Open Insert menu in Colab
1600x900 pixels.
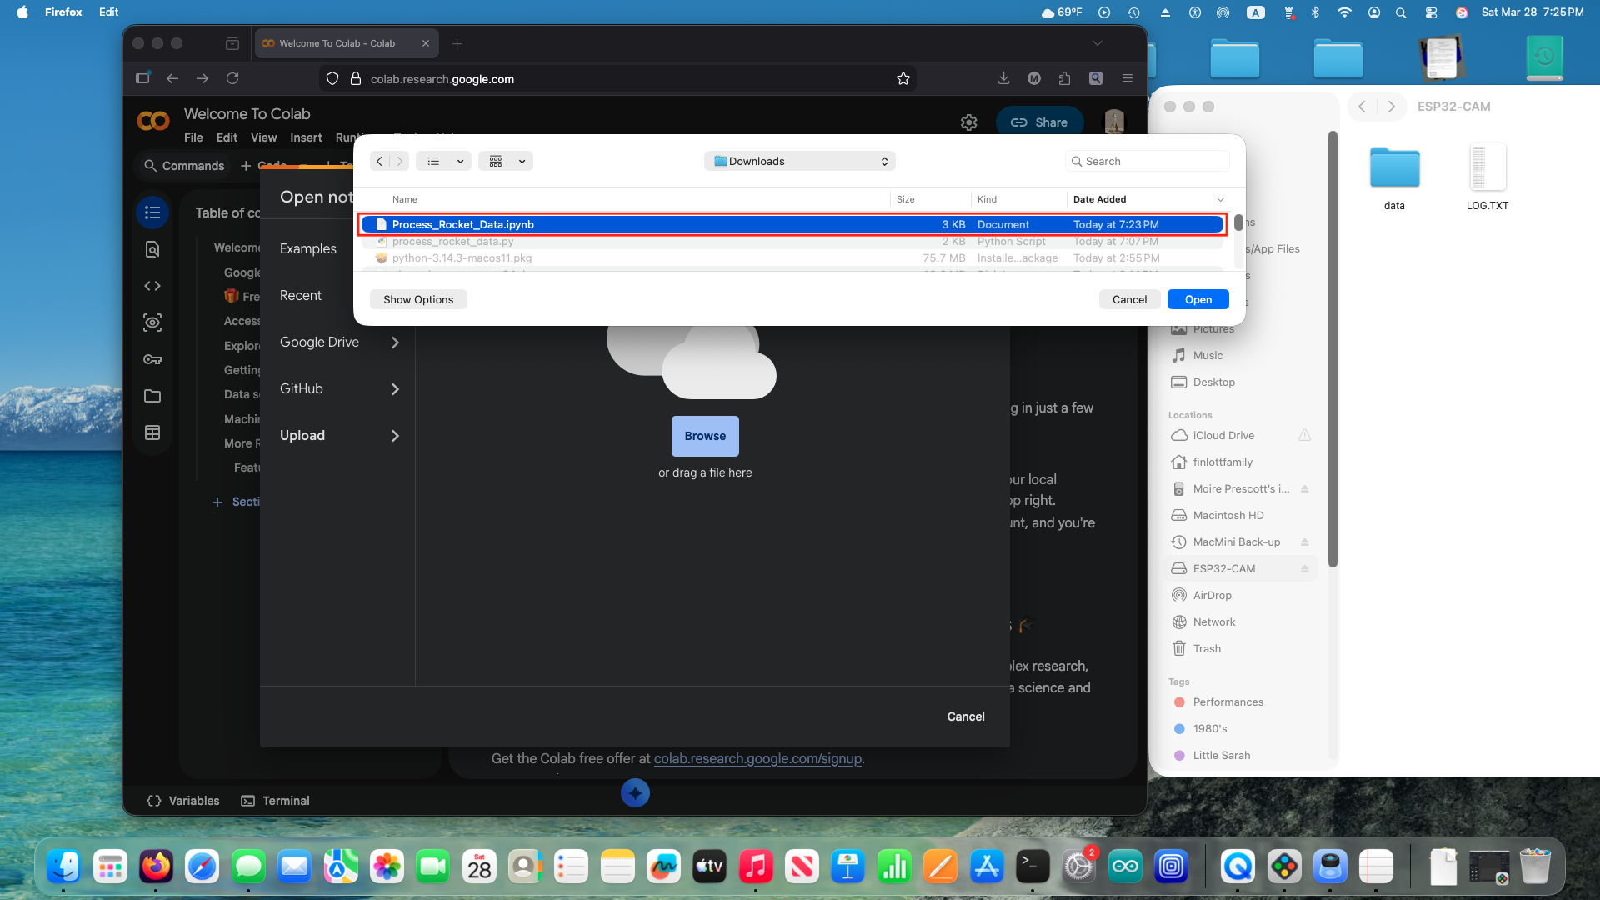(306, 137)
